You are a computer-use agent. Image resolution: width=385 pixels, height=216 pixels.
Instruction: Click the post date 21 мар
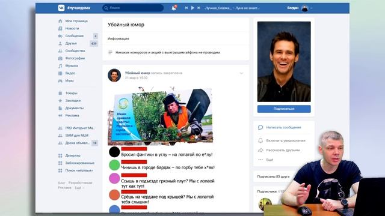(137, 78)
